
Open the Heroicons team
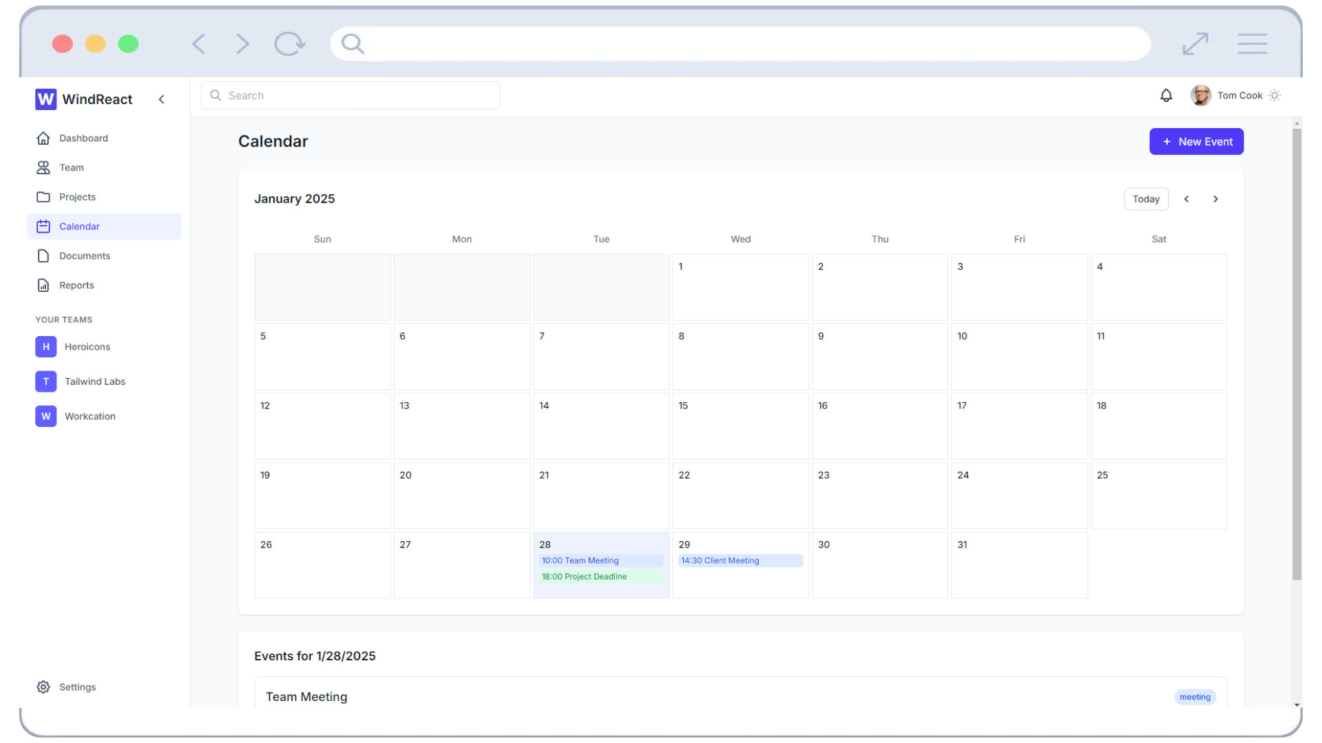[104, 347]
